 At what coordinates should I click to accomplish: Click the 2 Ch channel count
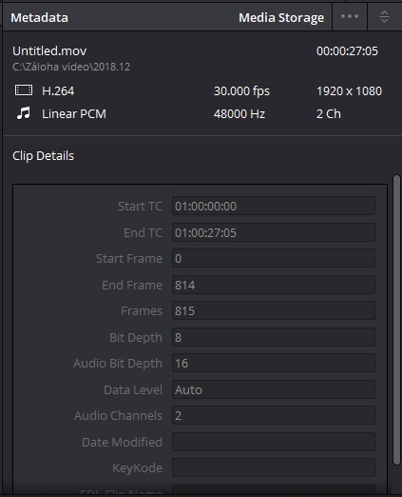tap(329, 114)
